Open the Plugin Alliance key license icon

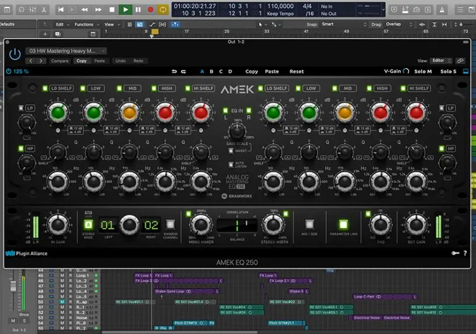[x=455, y=253]
